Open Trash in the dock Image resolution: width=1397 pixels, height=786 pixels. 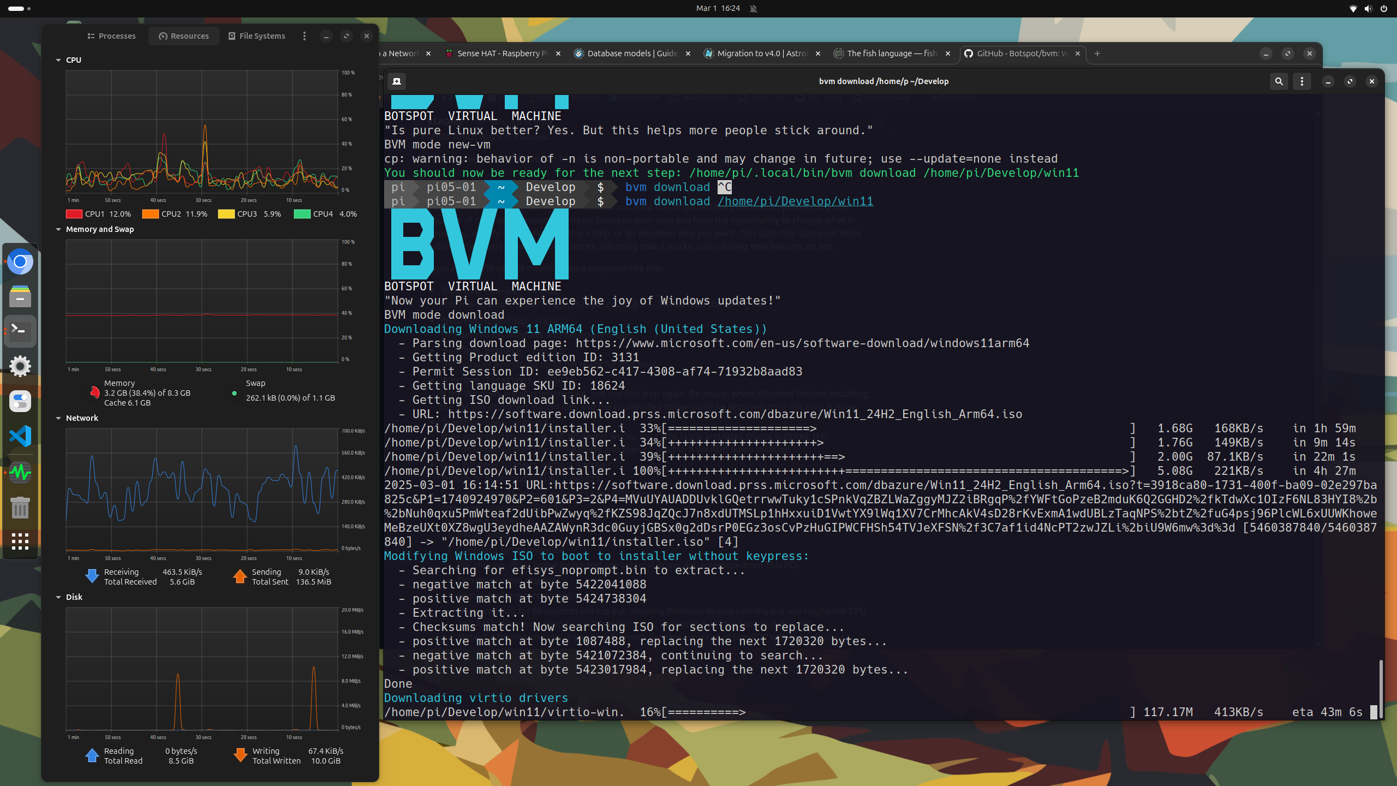coord(20,508)
